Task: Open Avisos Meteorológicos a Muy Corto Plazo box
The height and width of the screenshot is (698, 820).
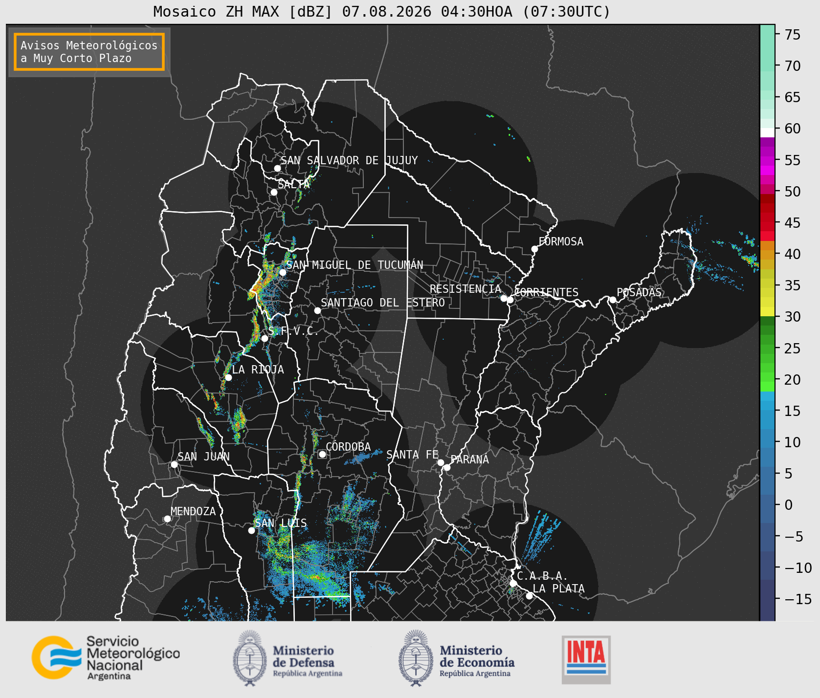Action: pos(89,52)
